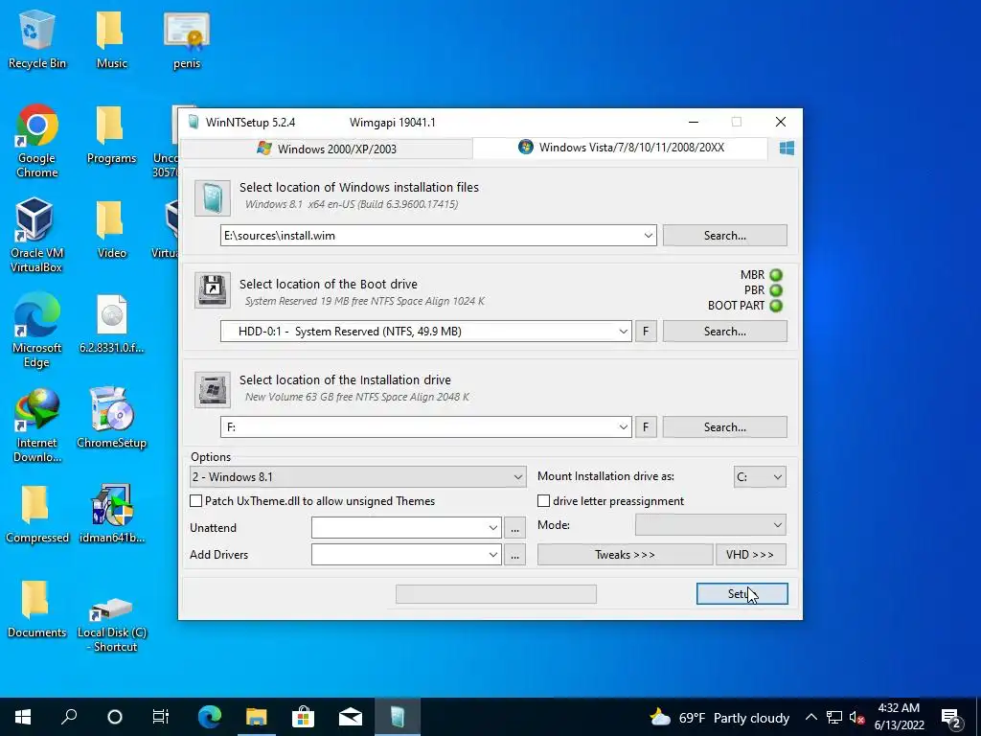Click Search for the Installation drive

[x=724, y=426]
